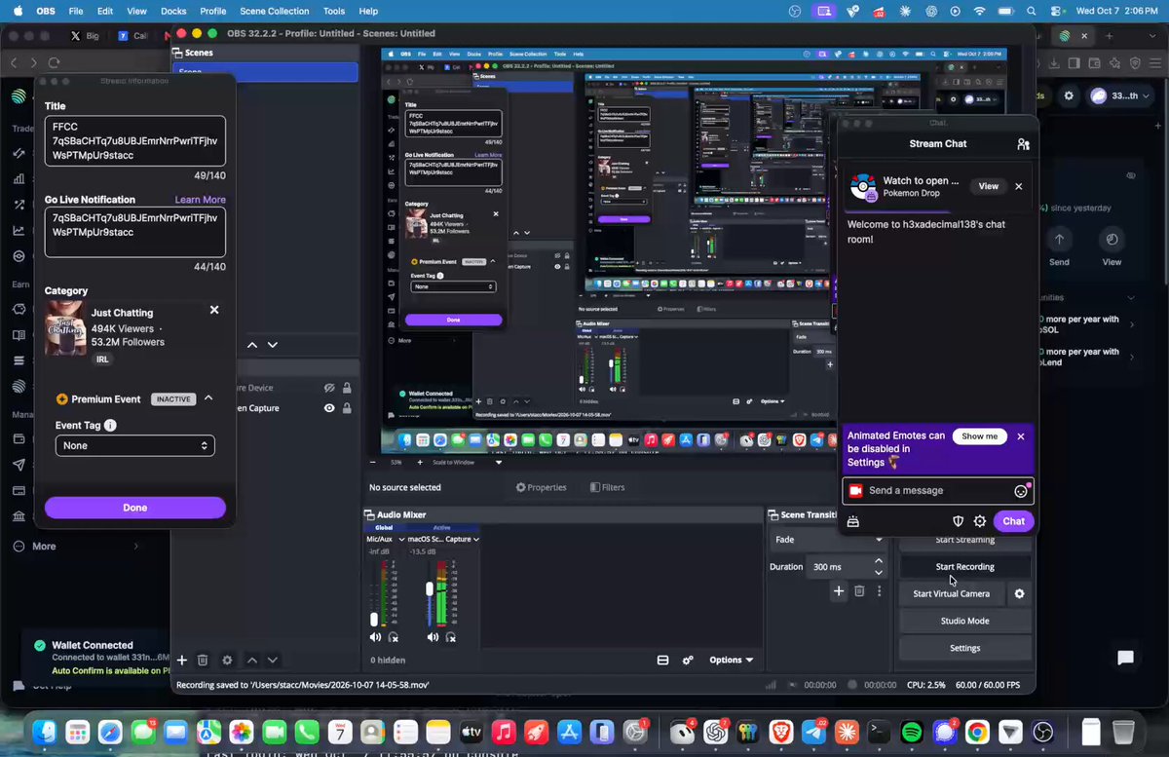The image size is (1169, 757).
Task: Toggle monitoring for the Mic/Aux channel
Action: coord(394,637)
